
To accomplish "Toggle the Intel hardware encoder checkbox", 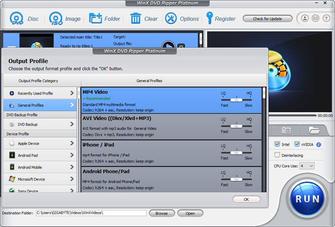I will tap(277, 144).
